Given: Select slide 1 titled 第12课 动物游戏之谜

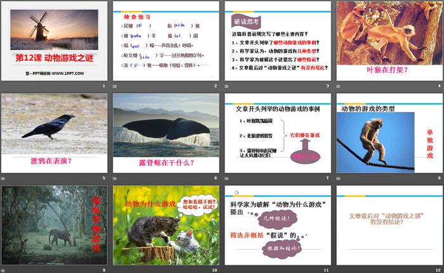Looking at the screenshot, I should [x=55, y=41].
